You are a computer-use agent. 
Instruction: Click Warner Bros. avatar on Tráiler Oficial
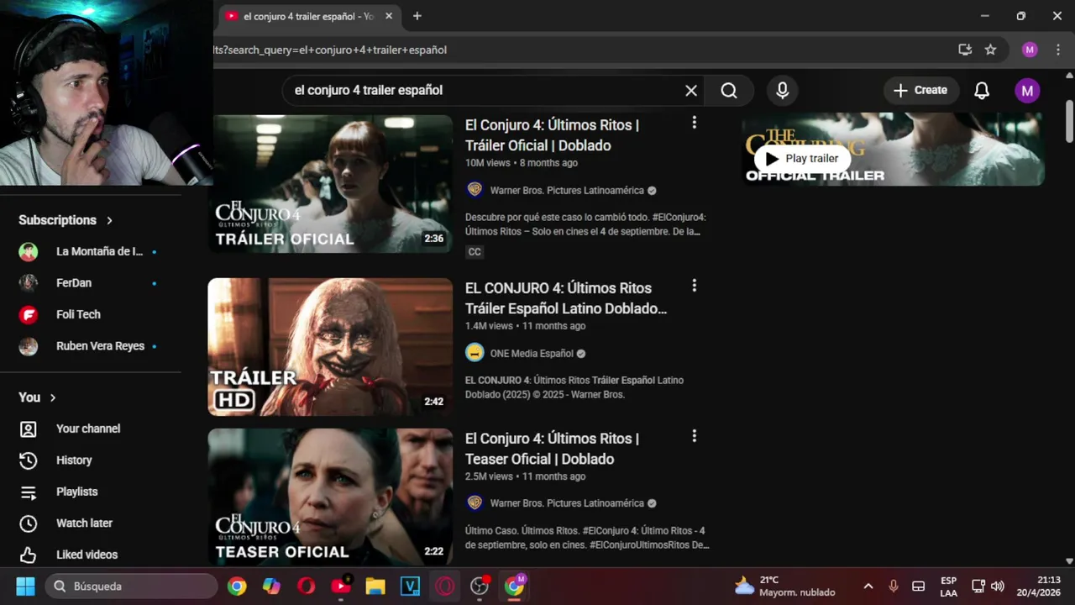[x=475, y=190]
